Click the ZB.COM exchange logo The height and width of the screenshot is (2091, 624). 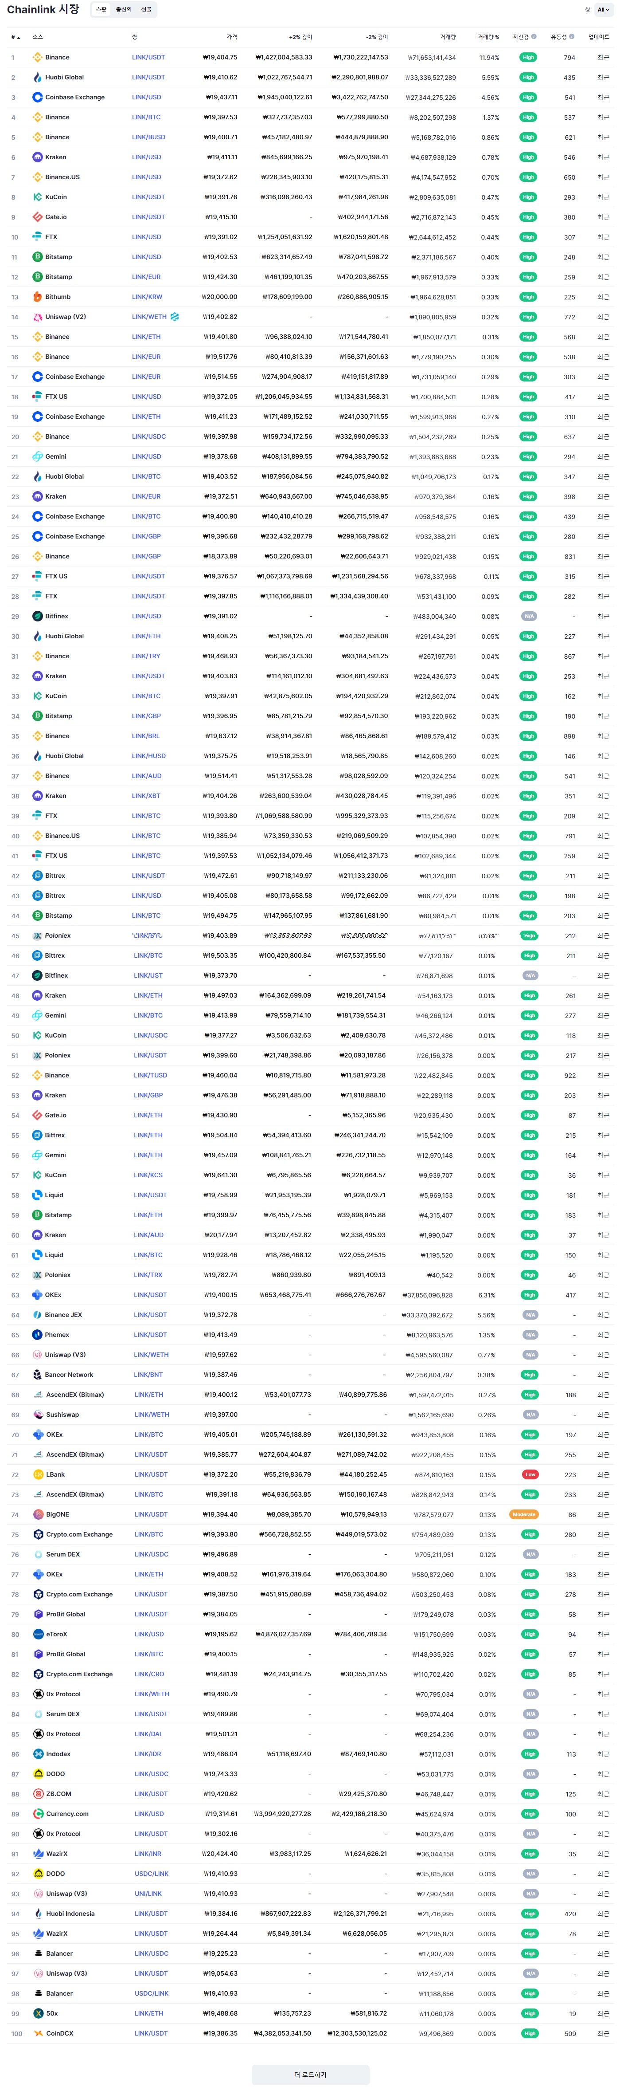(37, 1794)
